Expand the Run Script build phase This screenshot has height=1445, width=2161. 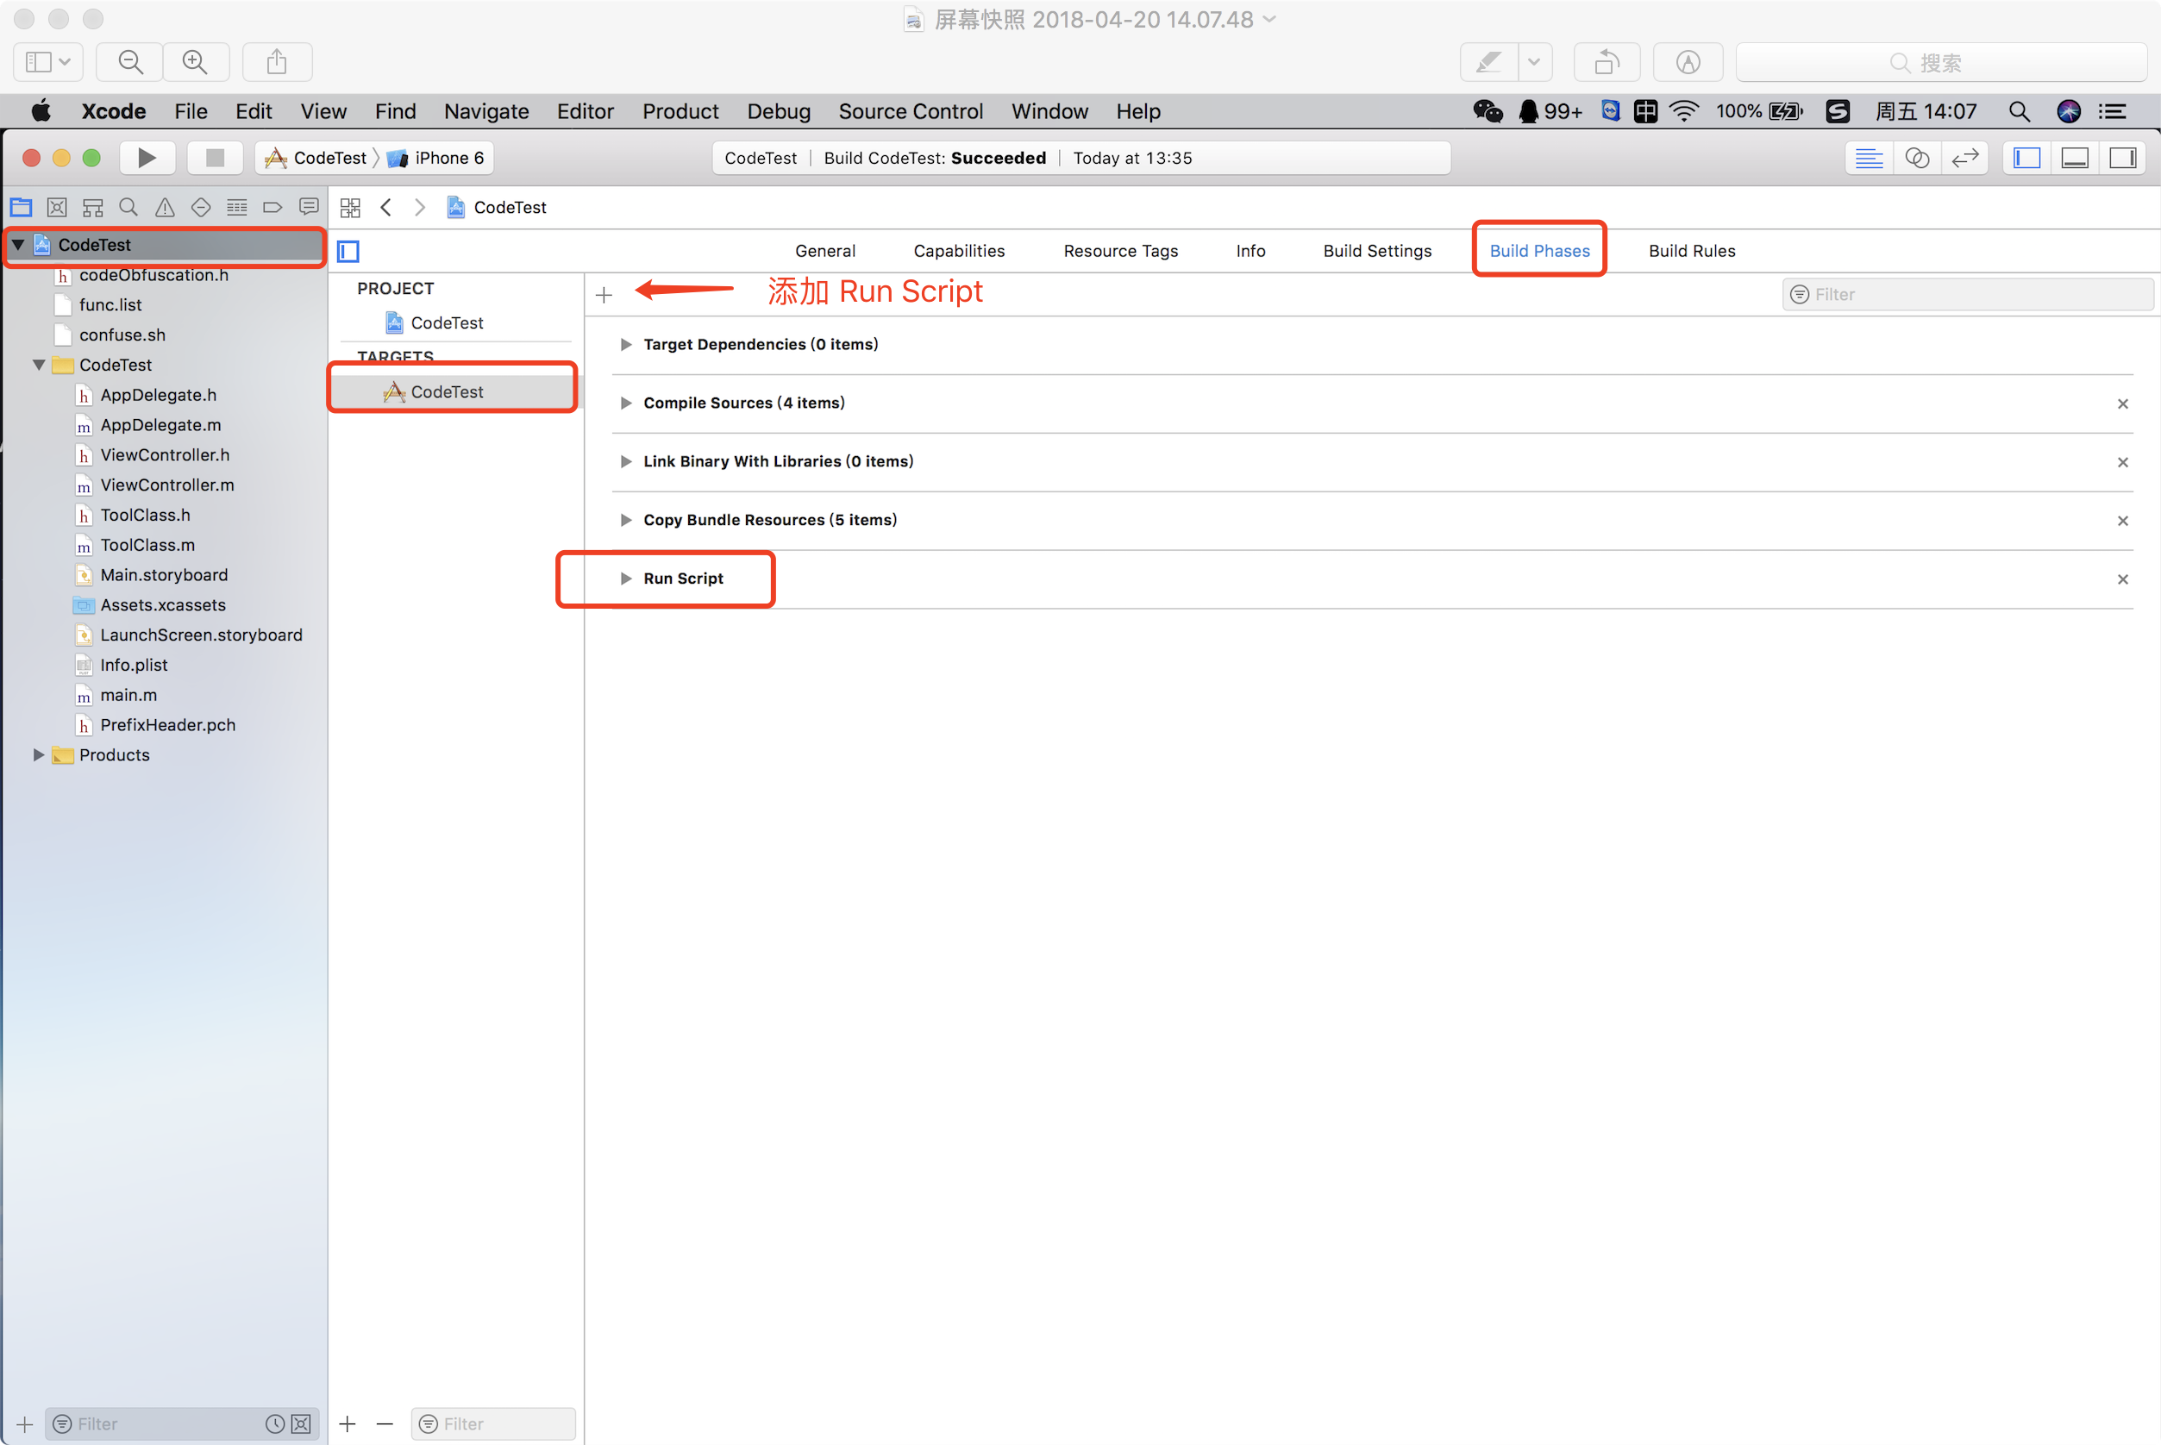[626, 579]
